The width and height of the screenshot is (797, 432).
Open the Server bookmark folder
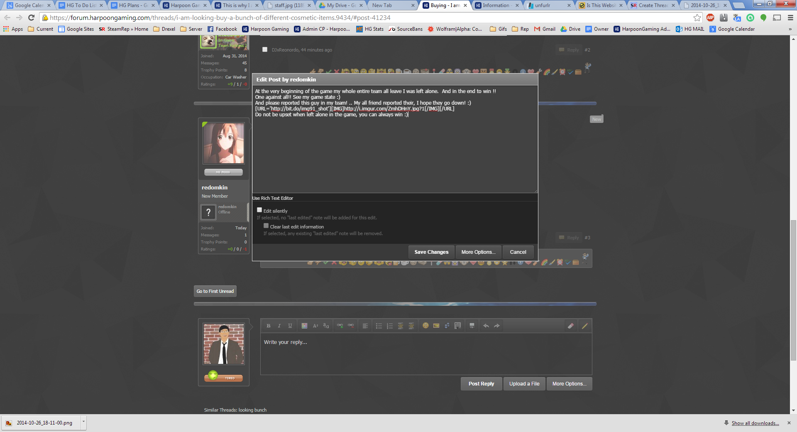191,29
